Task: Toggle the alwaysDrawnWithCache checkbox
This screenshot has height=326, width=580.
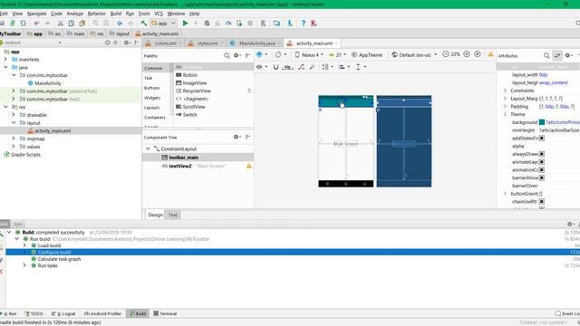Action: 542,154
